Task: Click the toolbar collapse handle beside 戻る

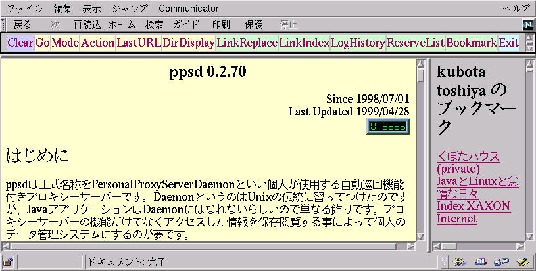Action: pos(3,25)
